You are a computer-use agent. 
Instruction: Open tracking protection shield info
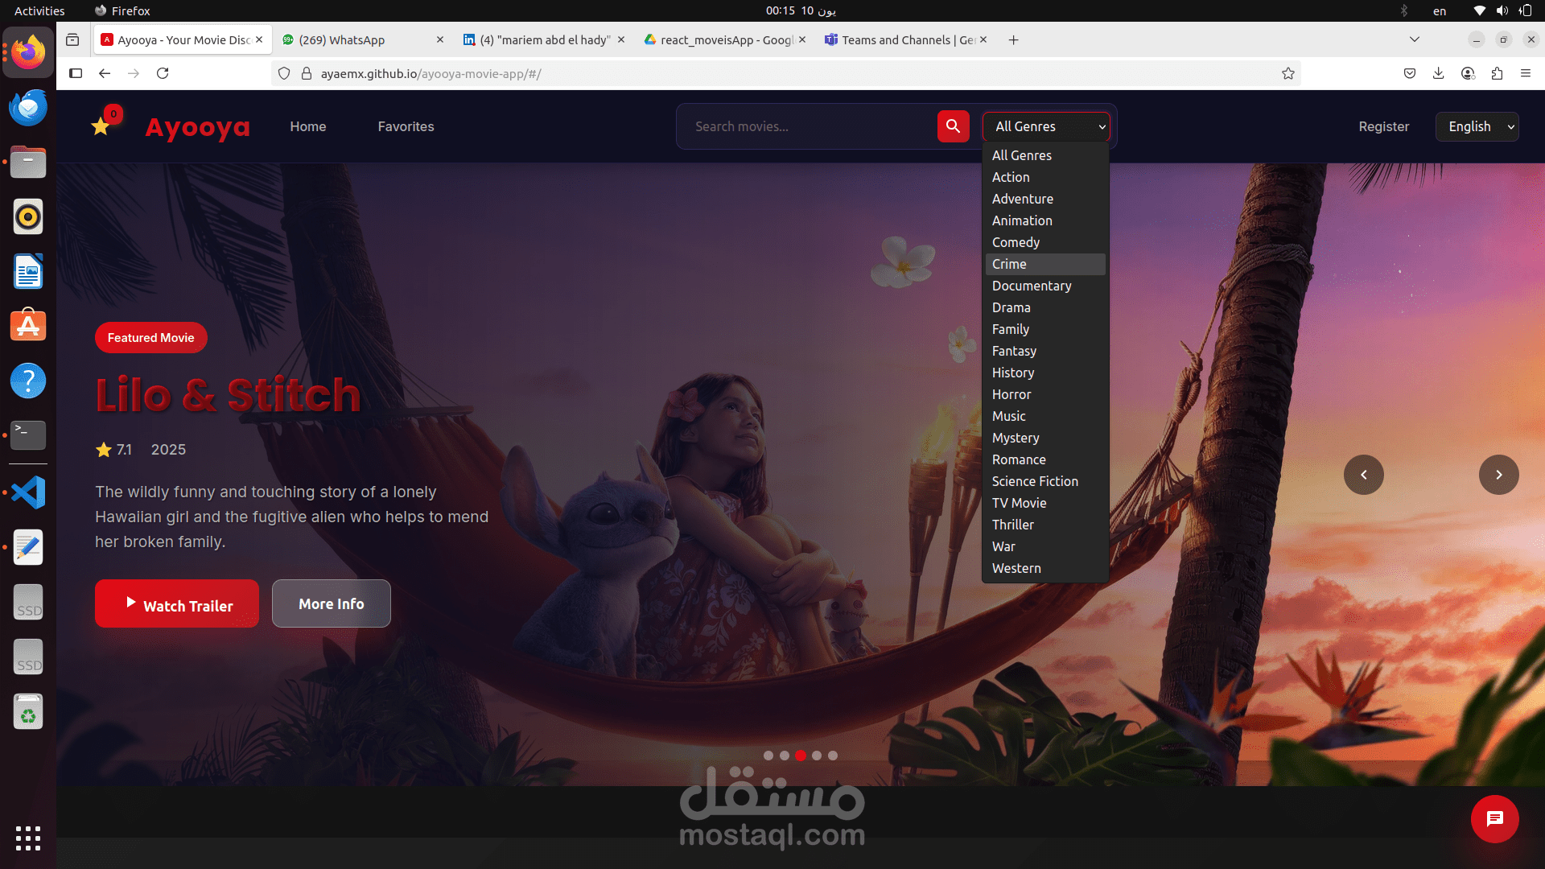284,73
